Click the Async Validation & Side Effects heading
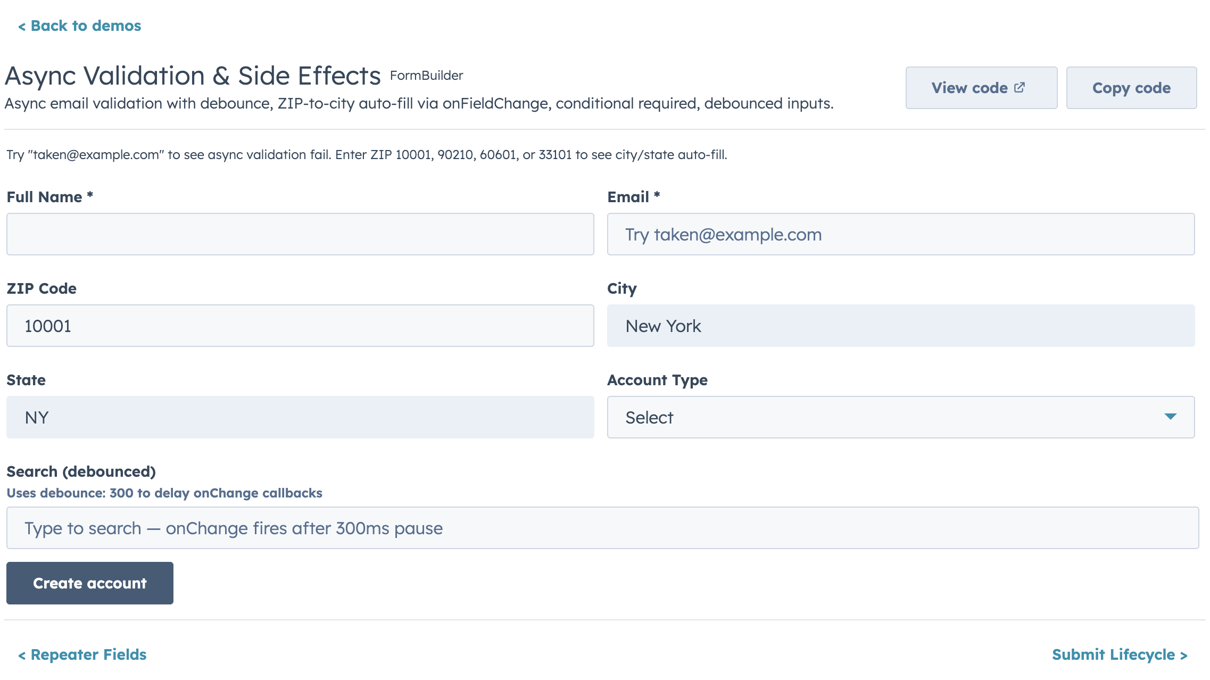1210x680 pixels. pos(193,76)
